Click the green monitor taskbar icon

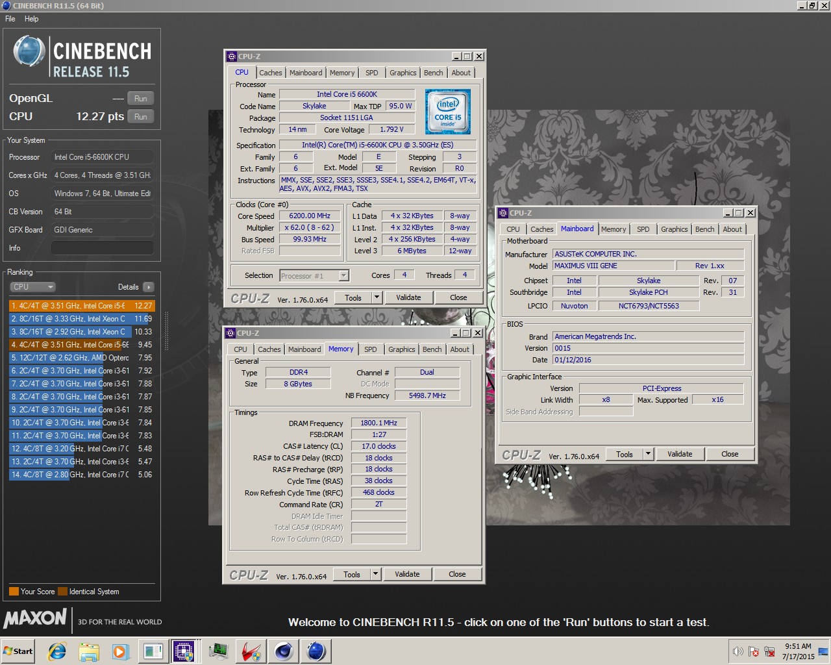(219, 651)
